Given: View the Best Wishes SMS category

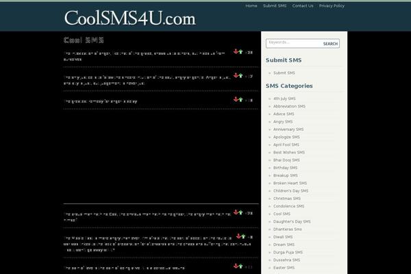Looking at the screenshot, I should click(x=289, y=152).
